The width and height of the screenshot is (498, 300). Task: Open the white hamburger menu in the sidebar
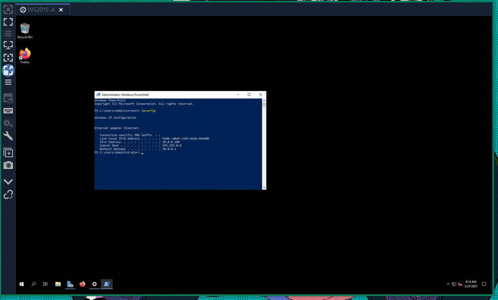[8, 82]
